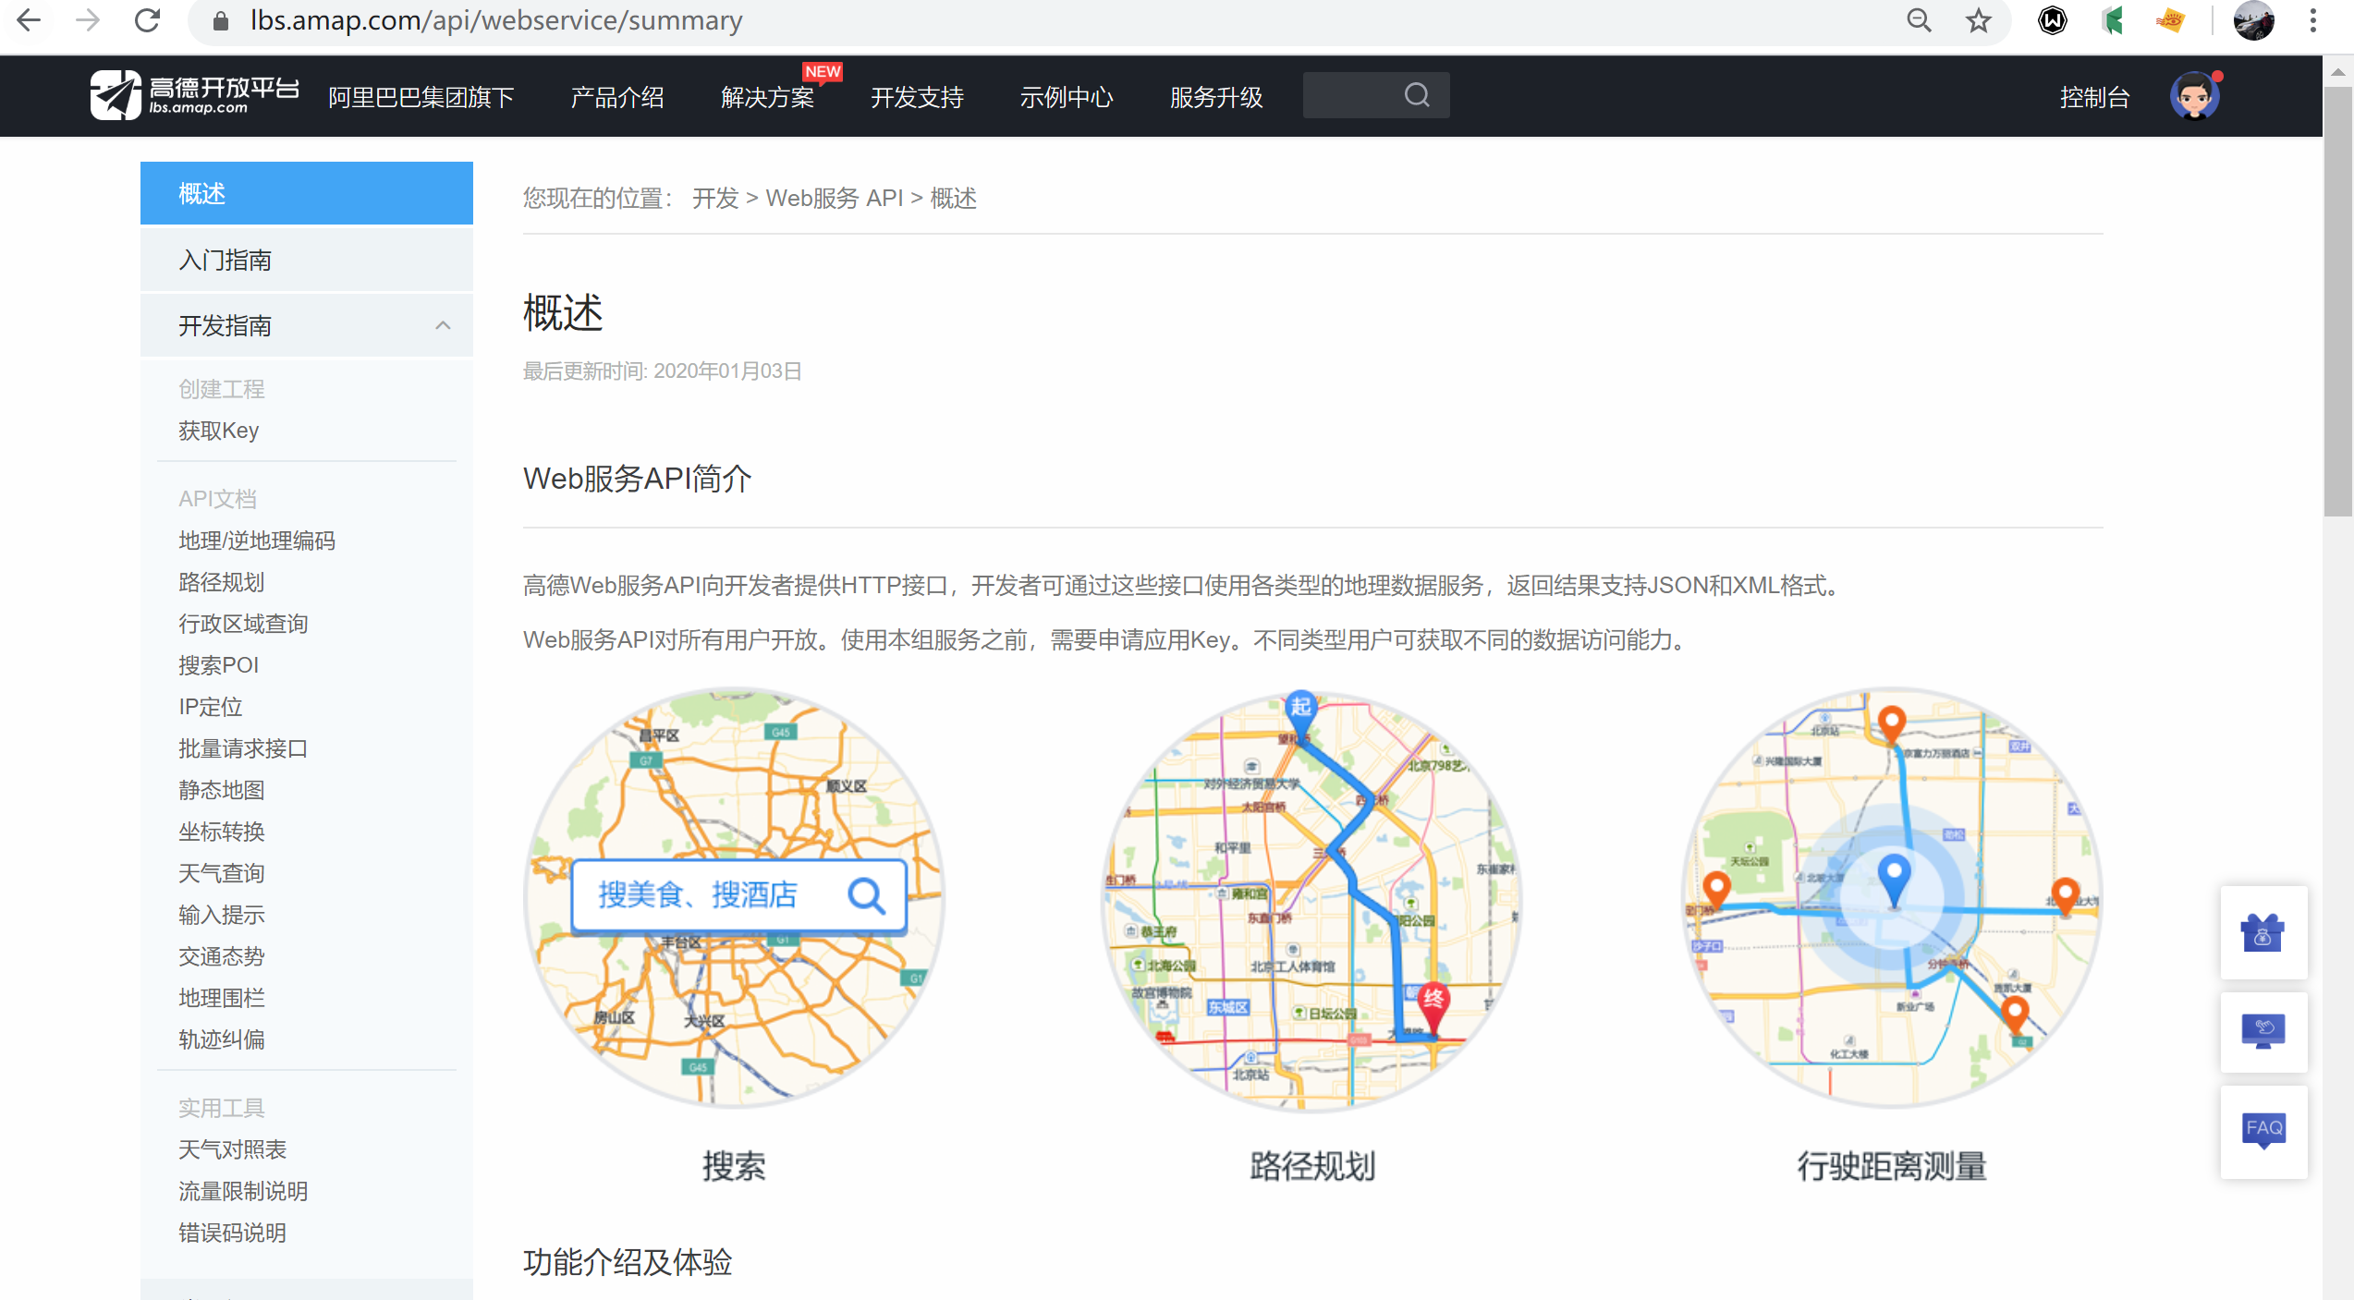Open Chrome three-dot menu
This screenshot has height=1300, width=2354.
2313,20
